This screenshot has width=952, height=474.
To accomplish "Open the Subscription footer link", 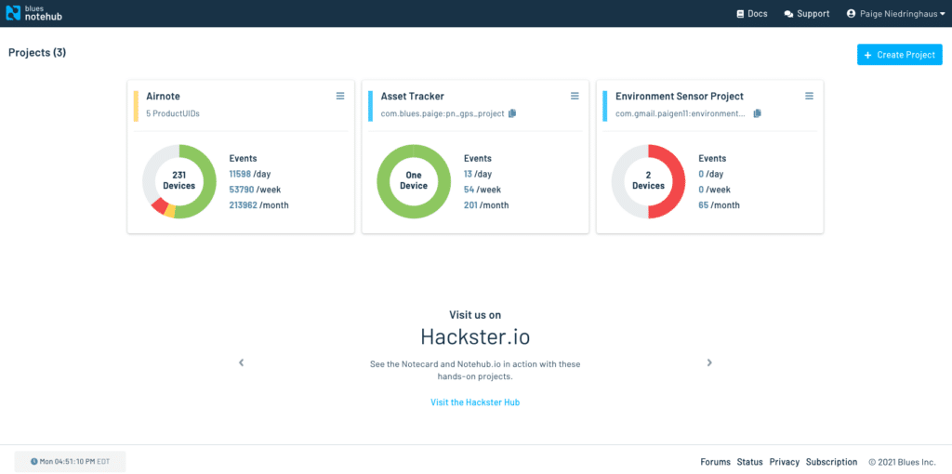I will pyautogui.click(x=831, y=462).
